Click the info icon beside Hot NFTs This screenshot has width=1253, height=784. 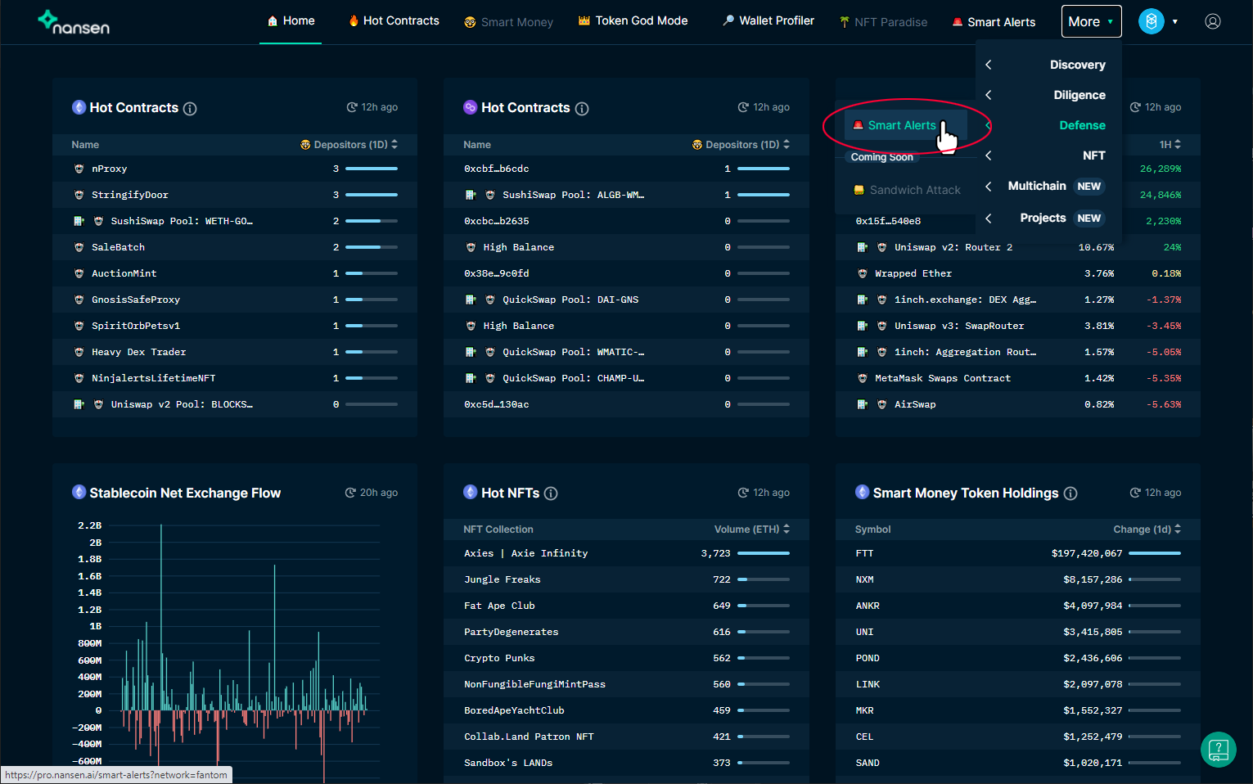click(x=551, y=493)
